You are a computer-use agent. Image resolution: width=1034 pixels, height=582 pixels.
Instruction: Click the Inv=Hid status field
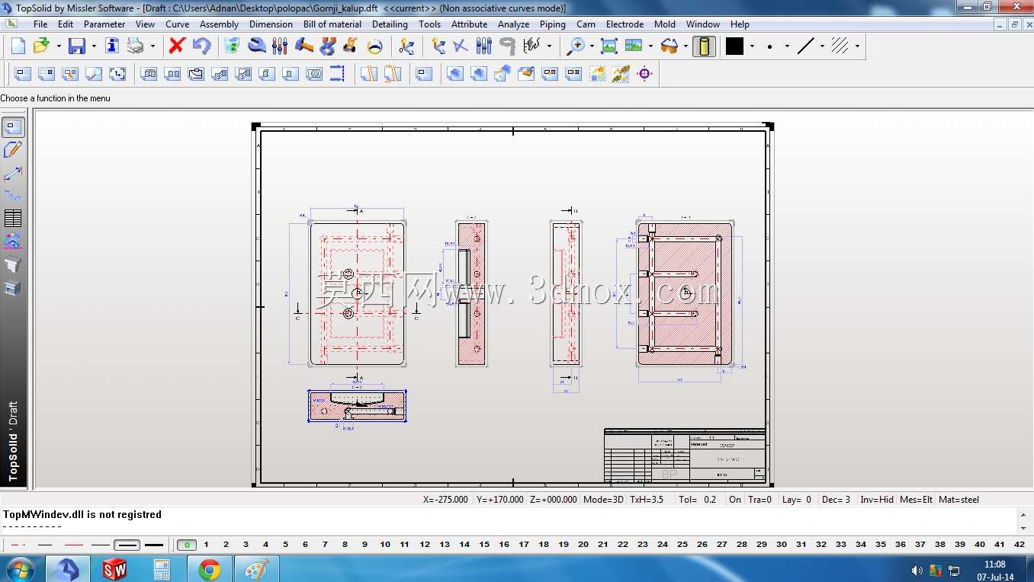tap(877, 500)
